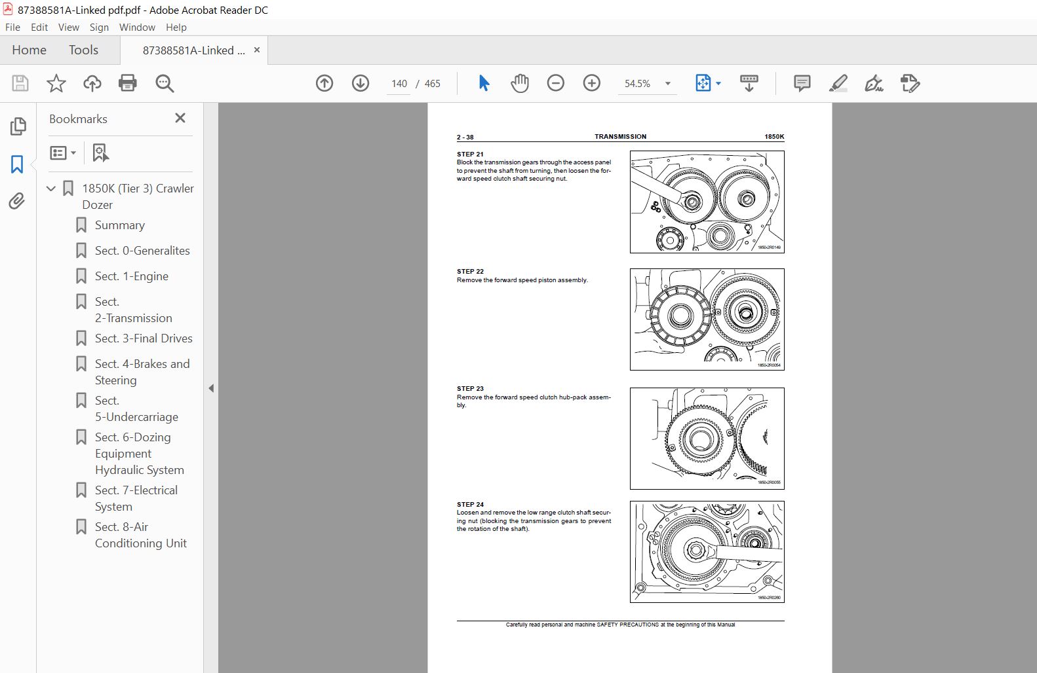Open the Summary bookmark
Viewport: 1037px width, 673px height.
pyautogui.click(x=119, y=225)
